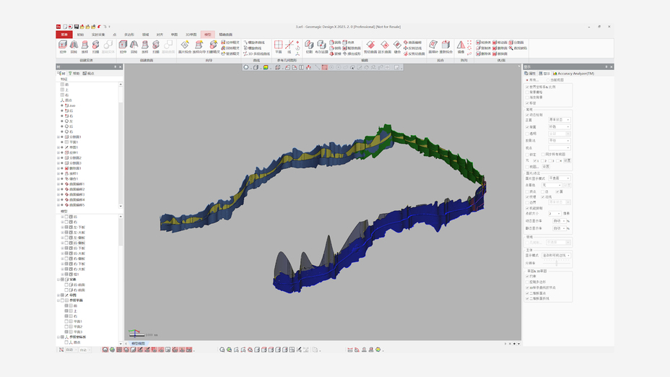Toggle the 世界坐标系&比例 checkbox
The width and height of the screenshot is (670, 377).
point(527,87)
